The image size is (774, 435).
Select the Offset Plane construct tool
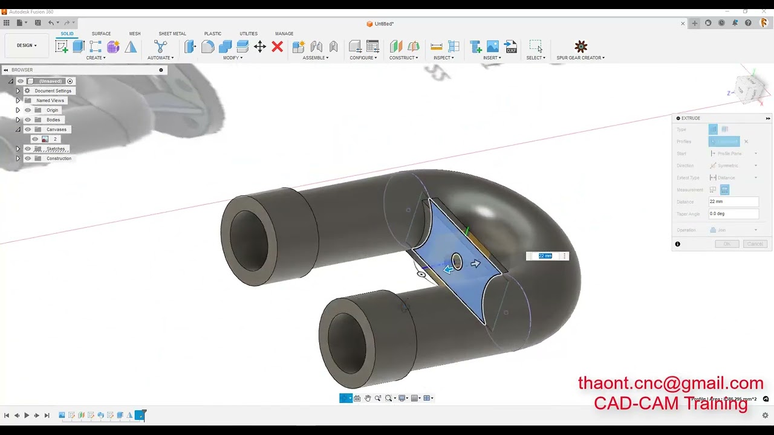[x=396, y=47]
